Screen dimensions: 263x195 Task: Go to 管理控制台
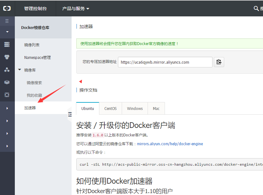click(x=35, y=9)
